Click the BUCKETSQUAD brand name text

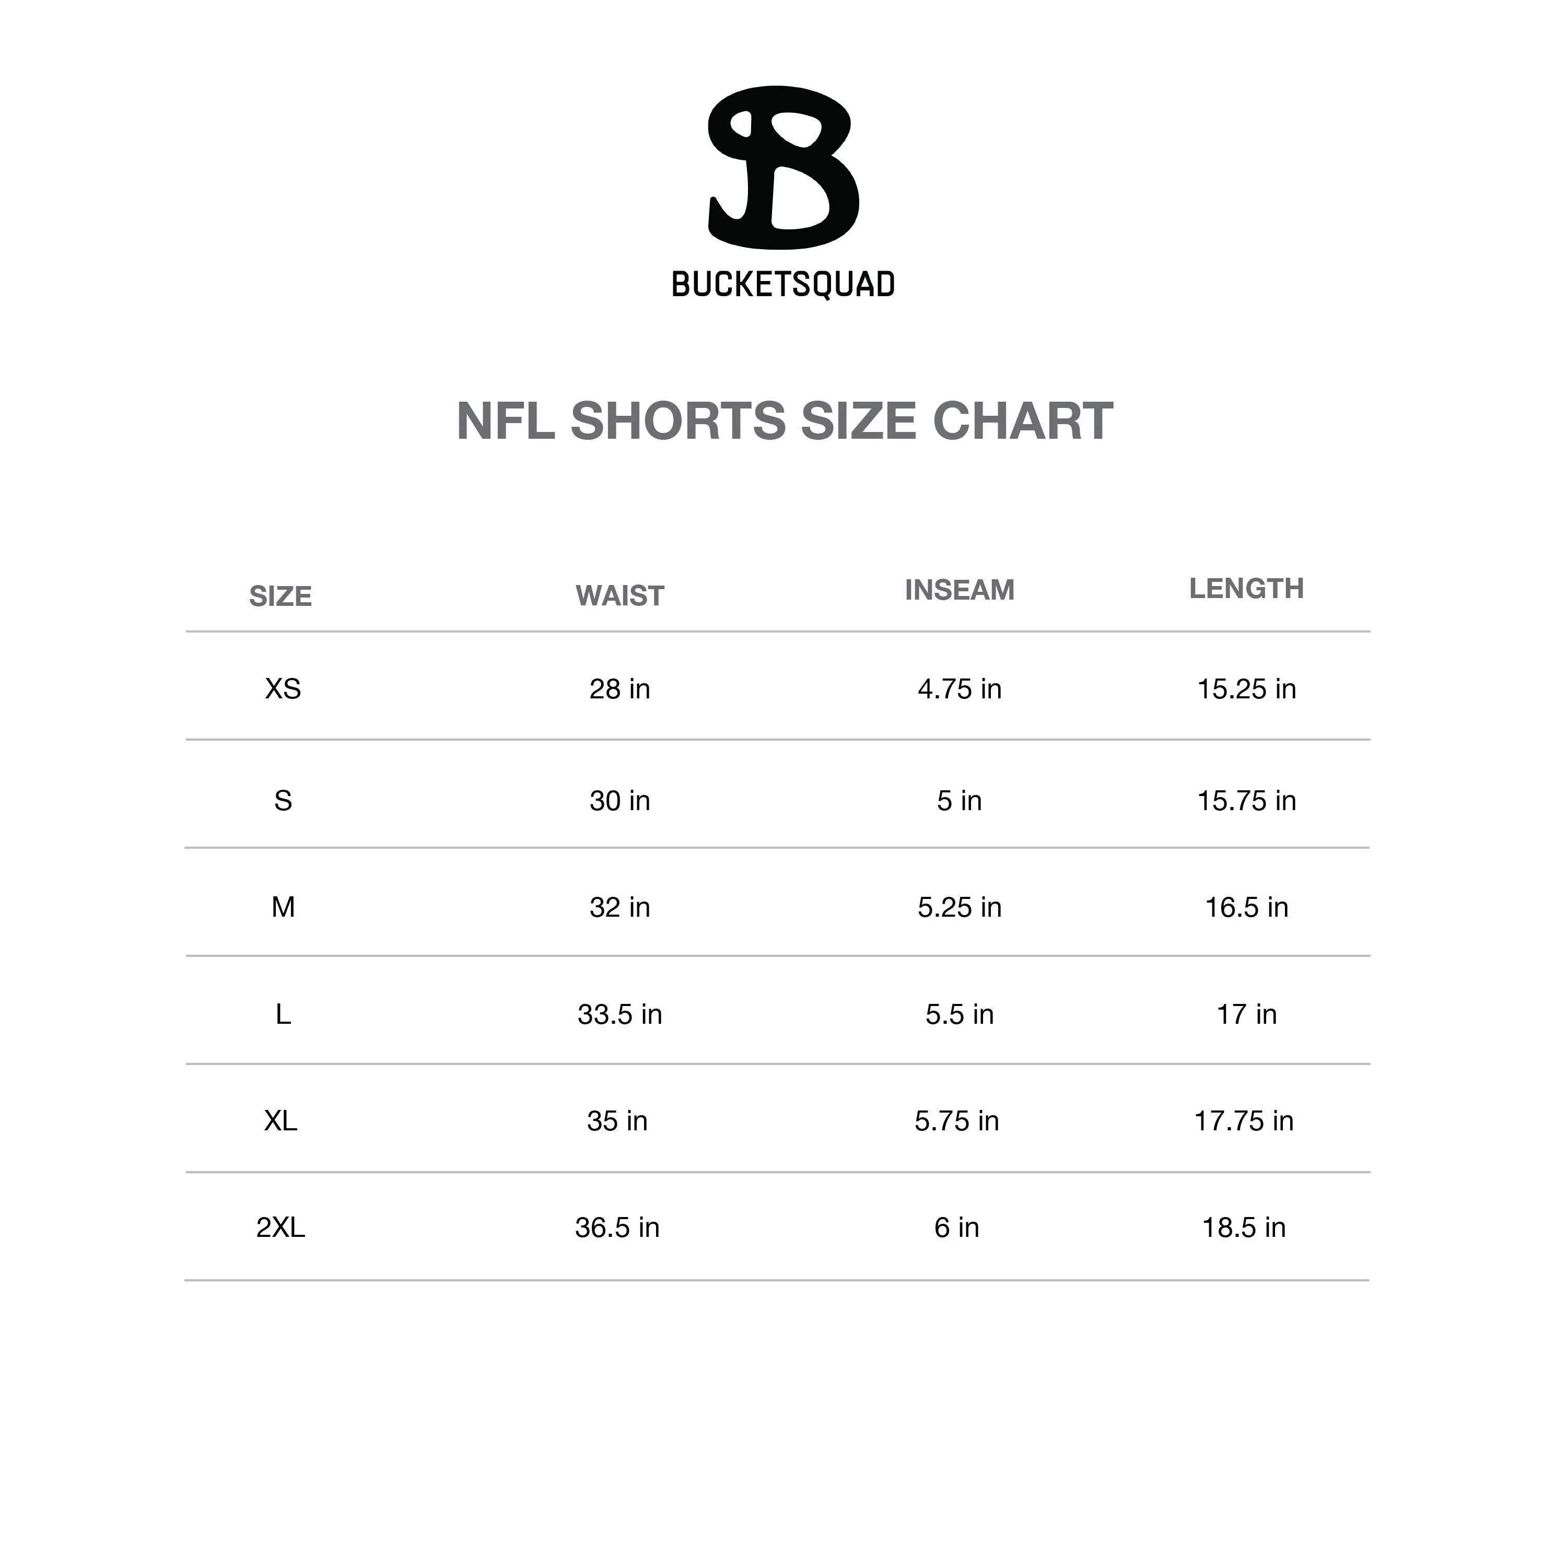coord(782,285)
